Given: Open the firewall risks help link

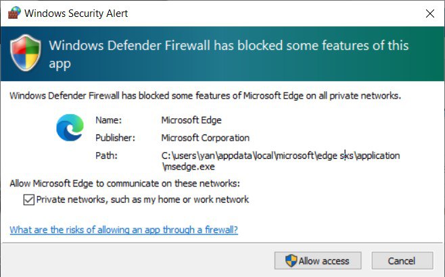Looking at the screenshot, I should (124, 230).
